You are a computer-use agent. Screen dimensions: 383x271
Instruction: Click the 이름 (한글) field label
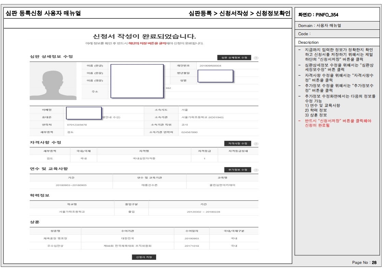click(x=95, y=66)
